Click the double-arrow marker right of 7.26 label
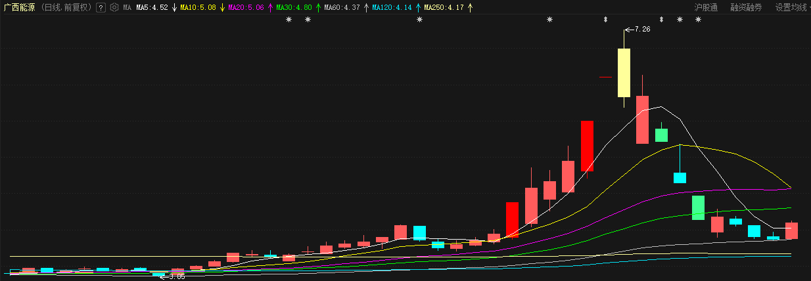The width and height of the screenshot is (811, 281). pyautogui.click(x=661, y=20)
